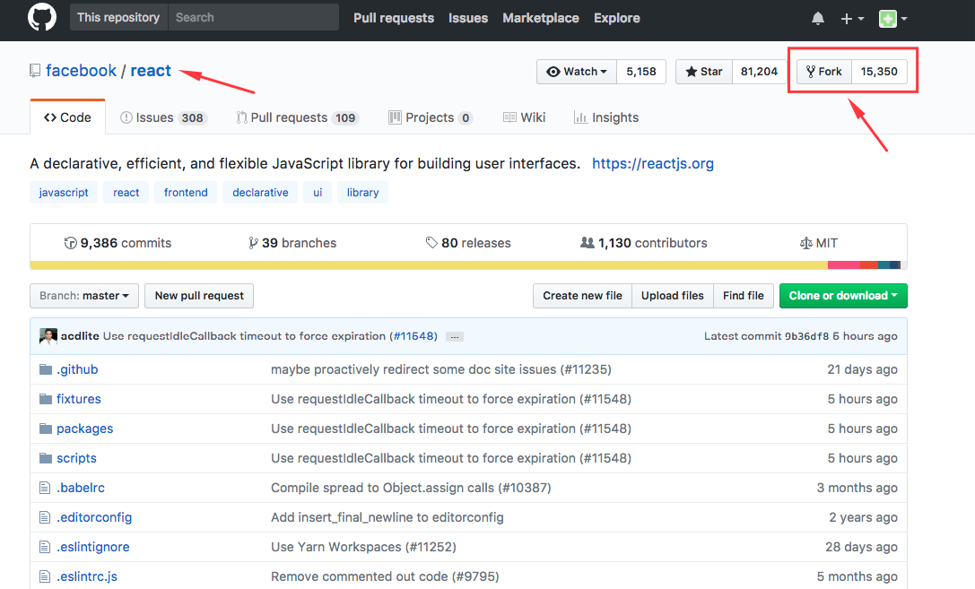Open the react repository name link
The height and width of the screenshot is (589, 975).
[151, 71]
